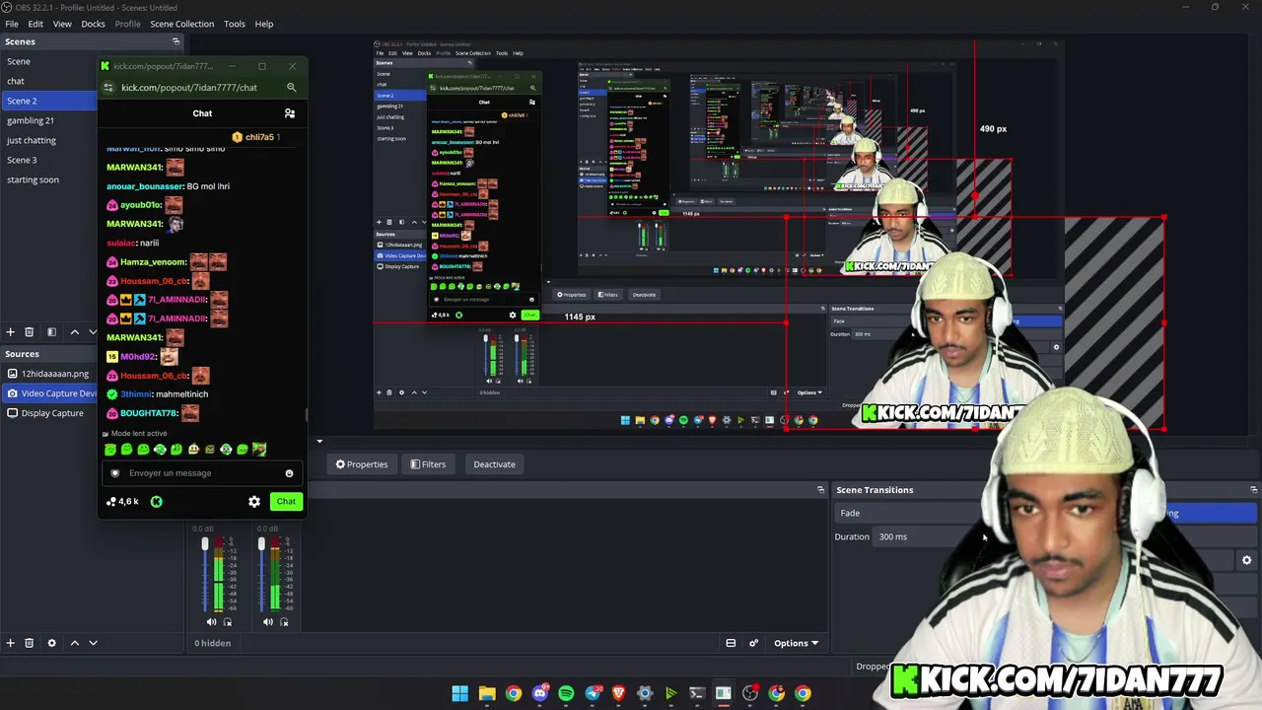Adjust first mixer channel volume fader
The width and height of the screenshot is (1262, 710).
pos(205,544)
